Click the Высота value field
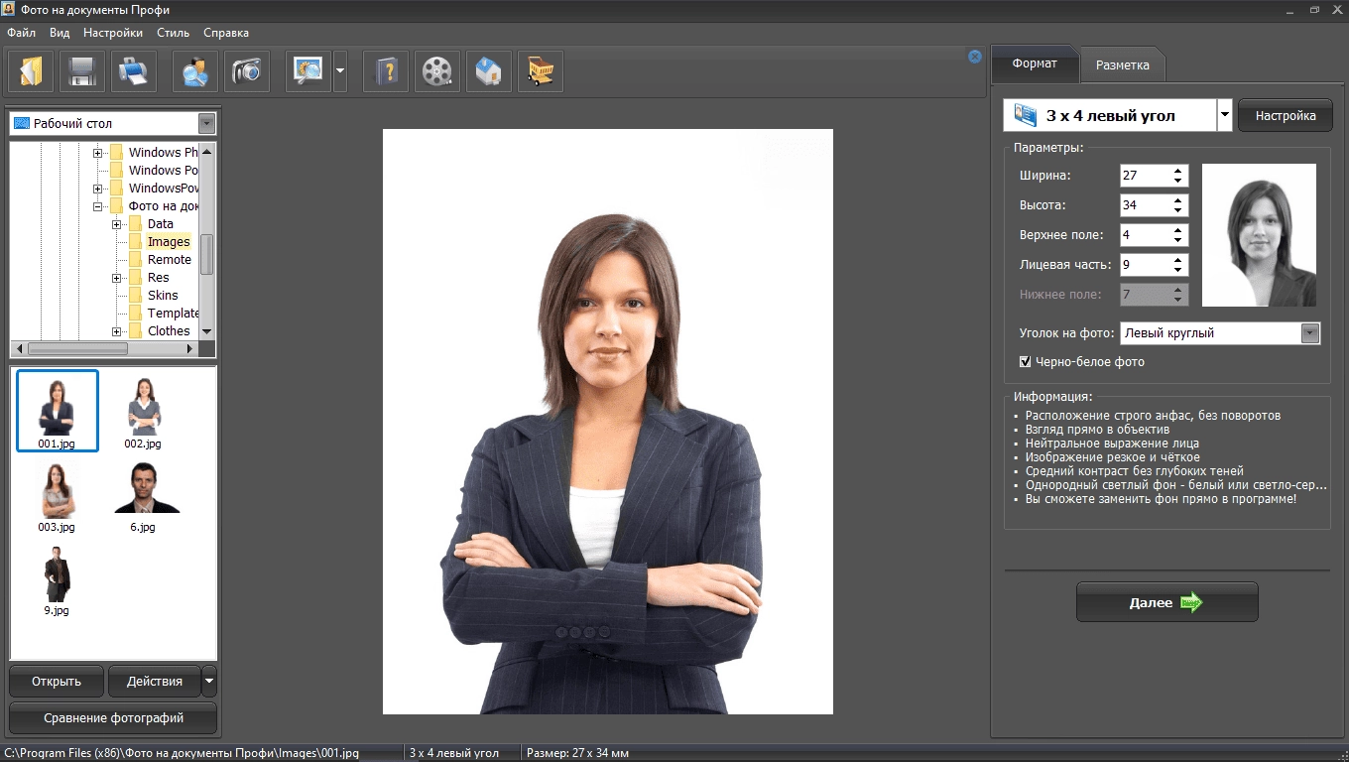 [x=1144, y=205]
